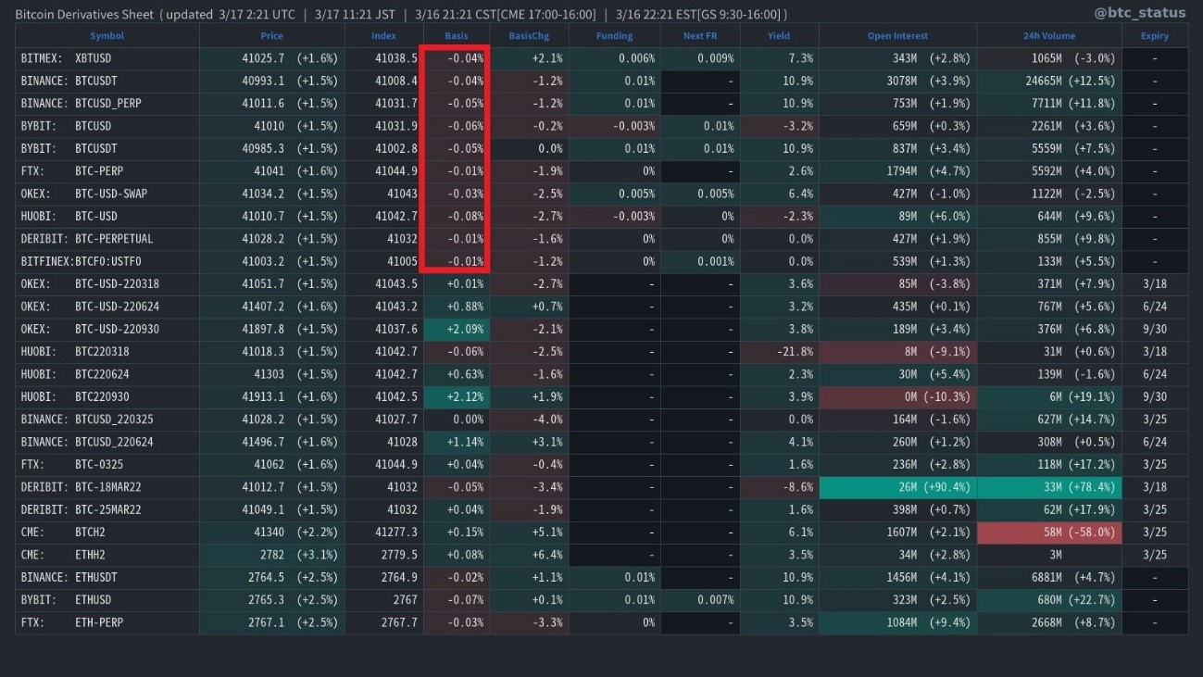Click the 41025.7 price of XBTUSD
This screenshot has height=677, width=1203.
click(x=264, y=58)
